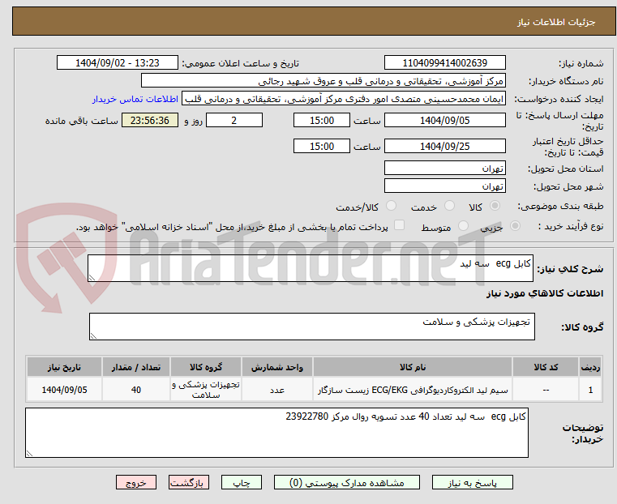Click the resize grip of شرح کلی نیاز box
Image resolution: width=617 pixels, height=504 pixels.
click(92, 278)
